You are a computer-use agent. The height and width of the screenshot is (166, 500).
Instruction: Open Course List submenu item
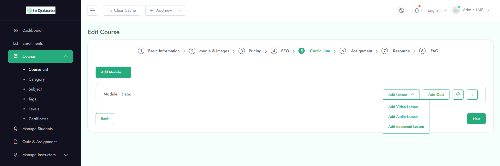[x=38, y=69]
